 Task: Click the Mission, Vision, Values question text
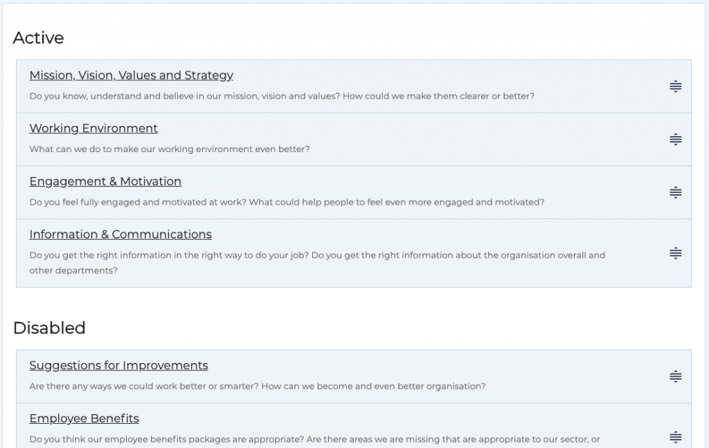282,96
